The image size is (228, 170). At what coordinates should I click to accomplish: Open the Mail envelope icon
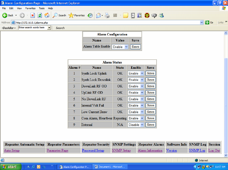98,15
